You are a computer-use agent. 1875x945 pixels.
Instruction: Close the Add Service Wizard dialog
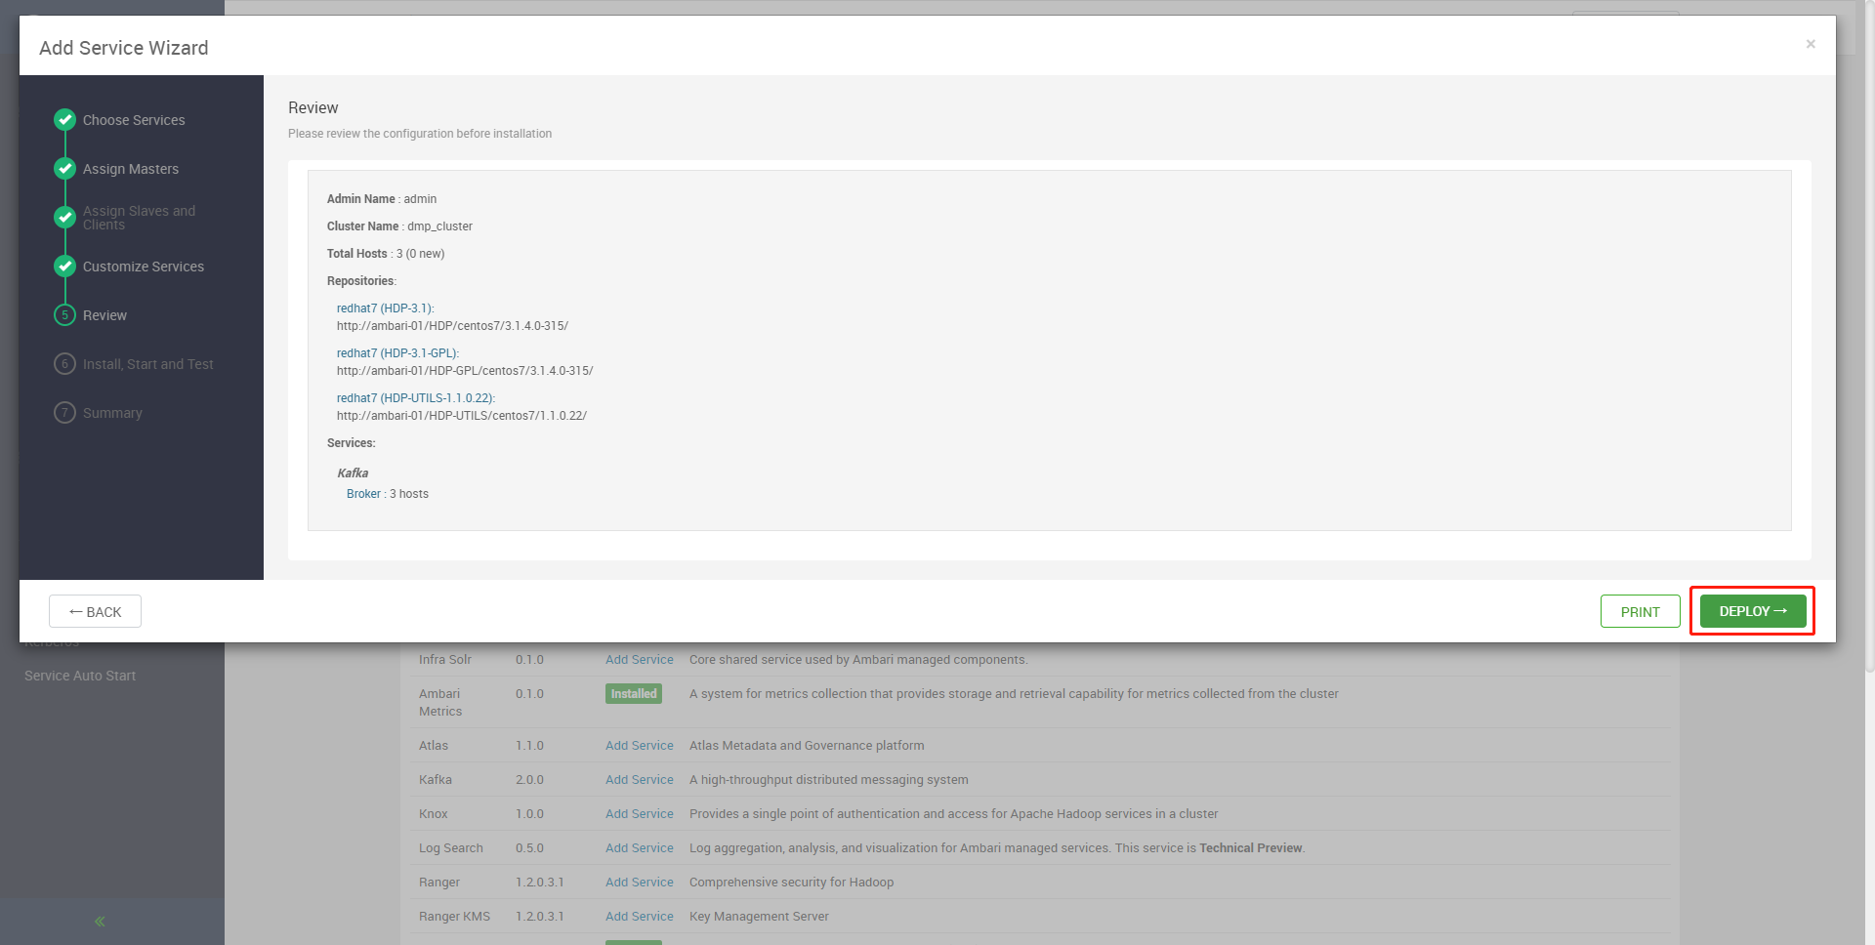pyautogui.click(x=1811, y=44)
